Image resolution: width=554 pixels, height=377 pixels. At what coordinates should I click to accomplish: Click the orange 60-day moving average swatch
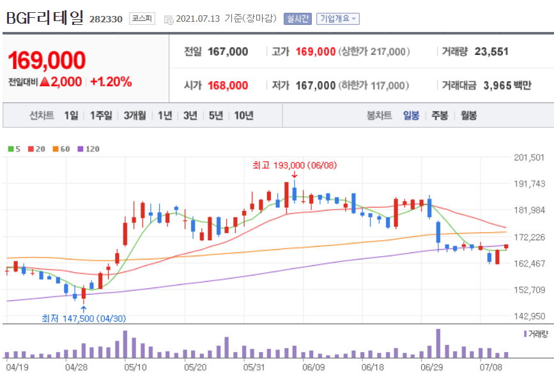click(x=56, y=149)
